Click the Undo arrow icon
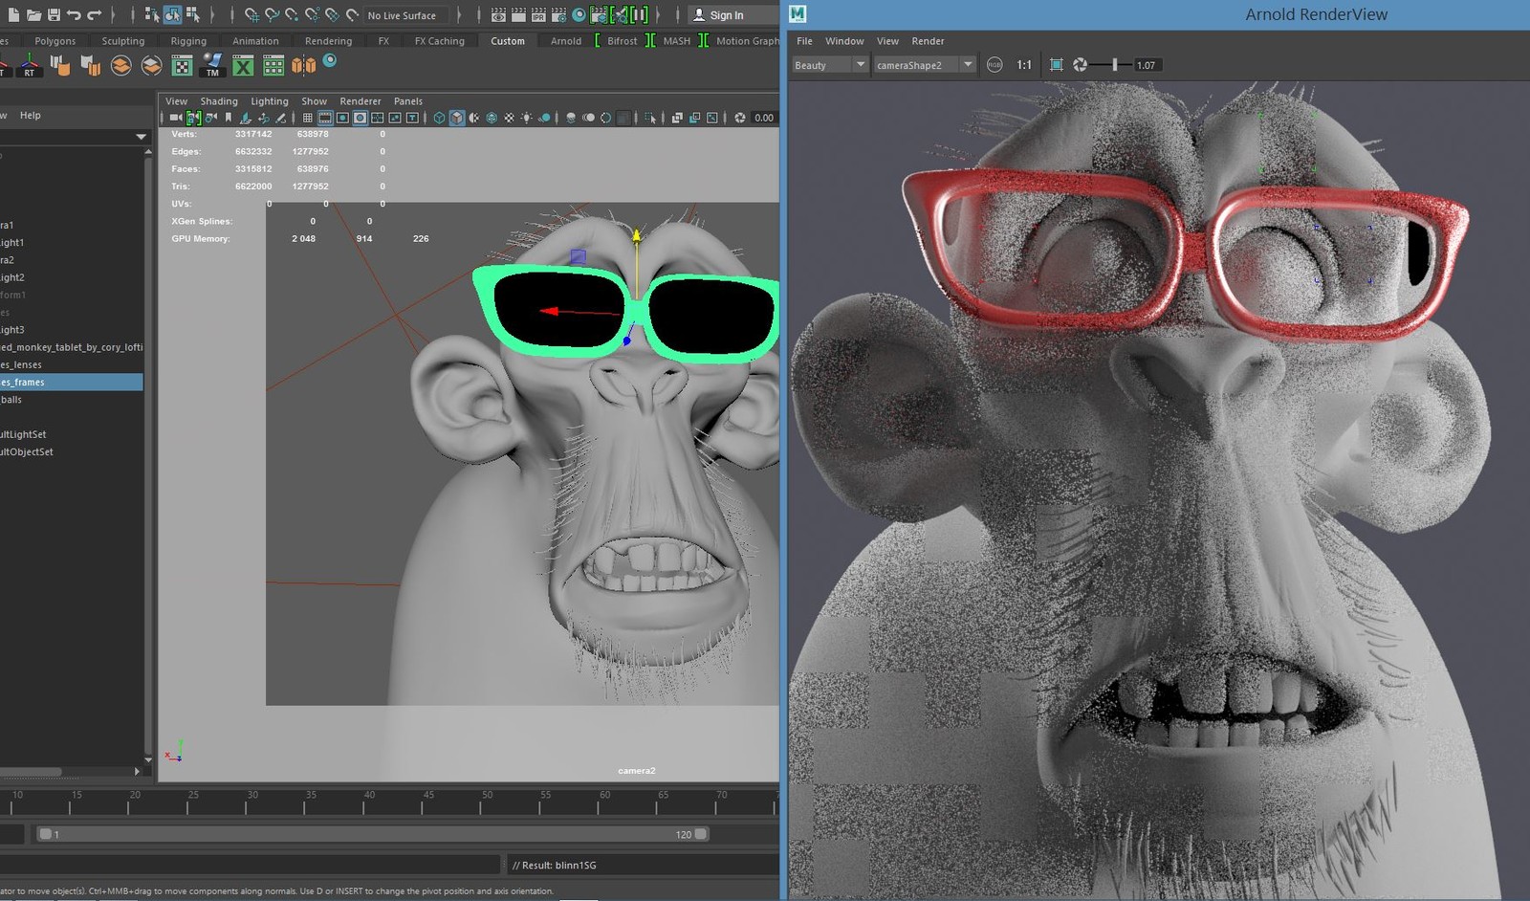The height and width of the screenshot is (901, 1530). (74, 14)
